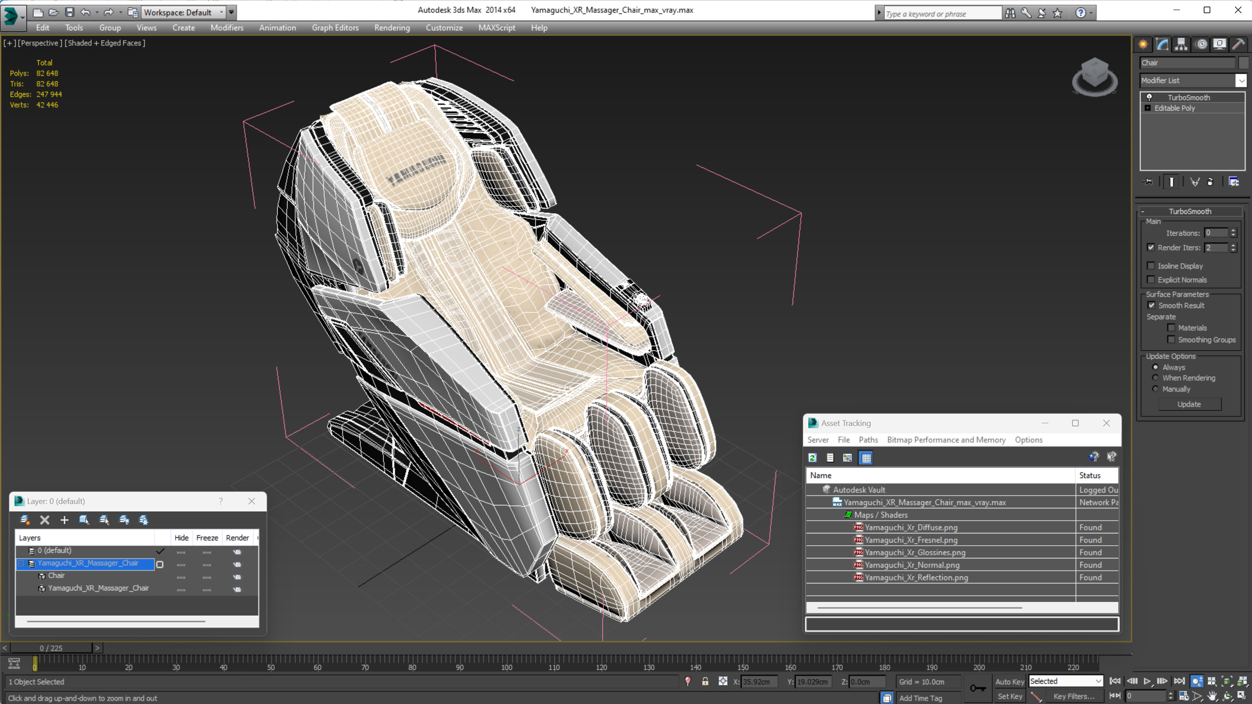Click Refresh icon in Asset Tracking
This screenshot has height=704, width=1252.
point(812,457)
